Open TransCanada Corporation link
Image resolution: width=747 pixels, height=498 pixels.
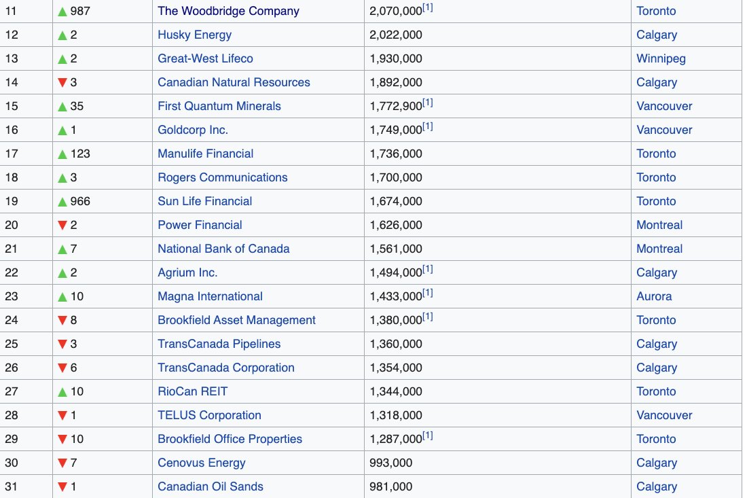click(226, 368)
